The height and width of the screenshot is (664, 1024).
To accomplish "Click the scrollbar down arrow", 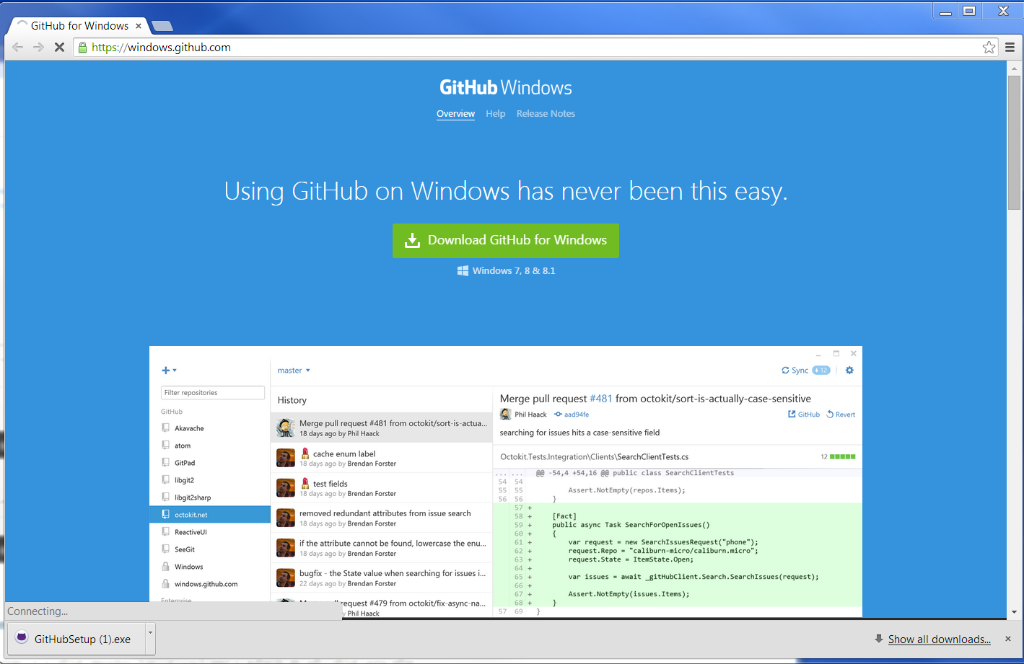I will click(1014, 611).
